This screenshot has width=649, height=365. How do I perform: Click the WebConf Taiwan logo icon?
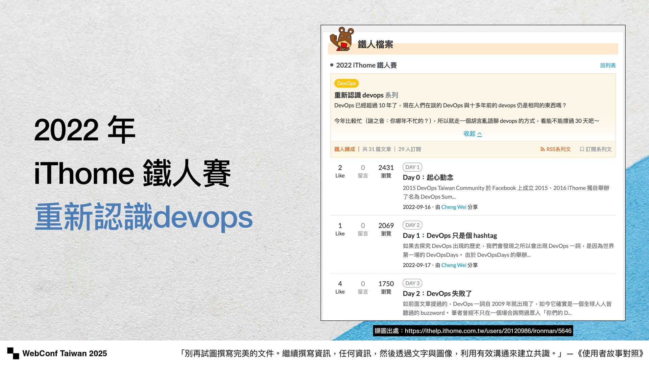pos(13,353)
